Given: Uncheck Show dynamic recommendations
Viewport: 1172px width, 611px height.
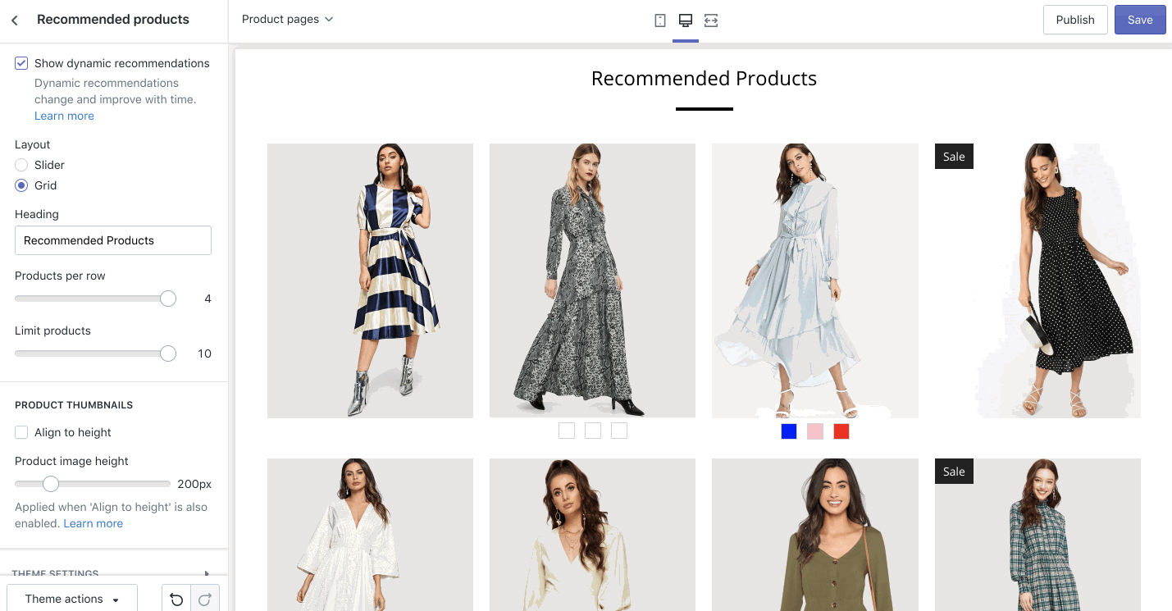Looking at the screenshot, I should (x=21, y=63).
